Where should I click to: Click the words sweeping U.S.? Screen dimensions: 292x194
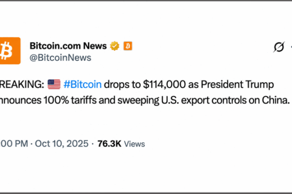(148, 100)
